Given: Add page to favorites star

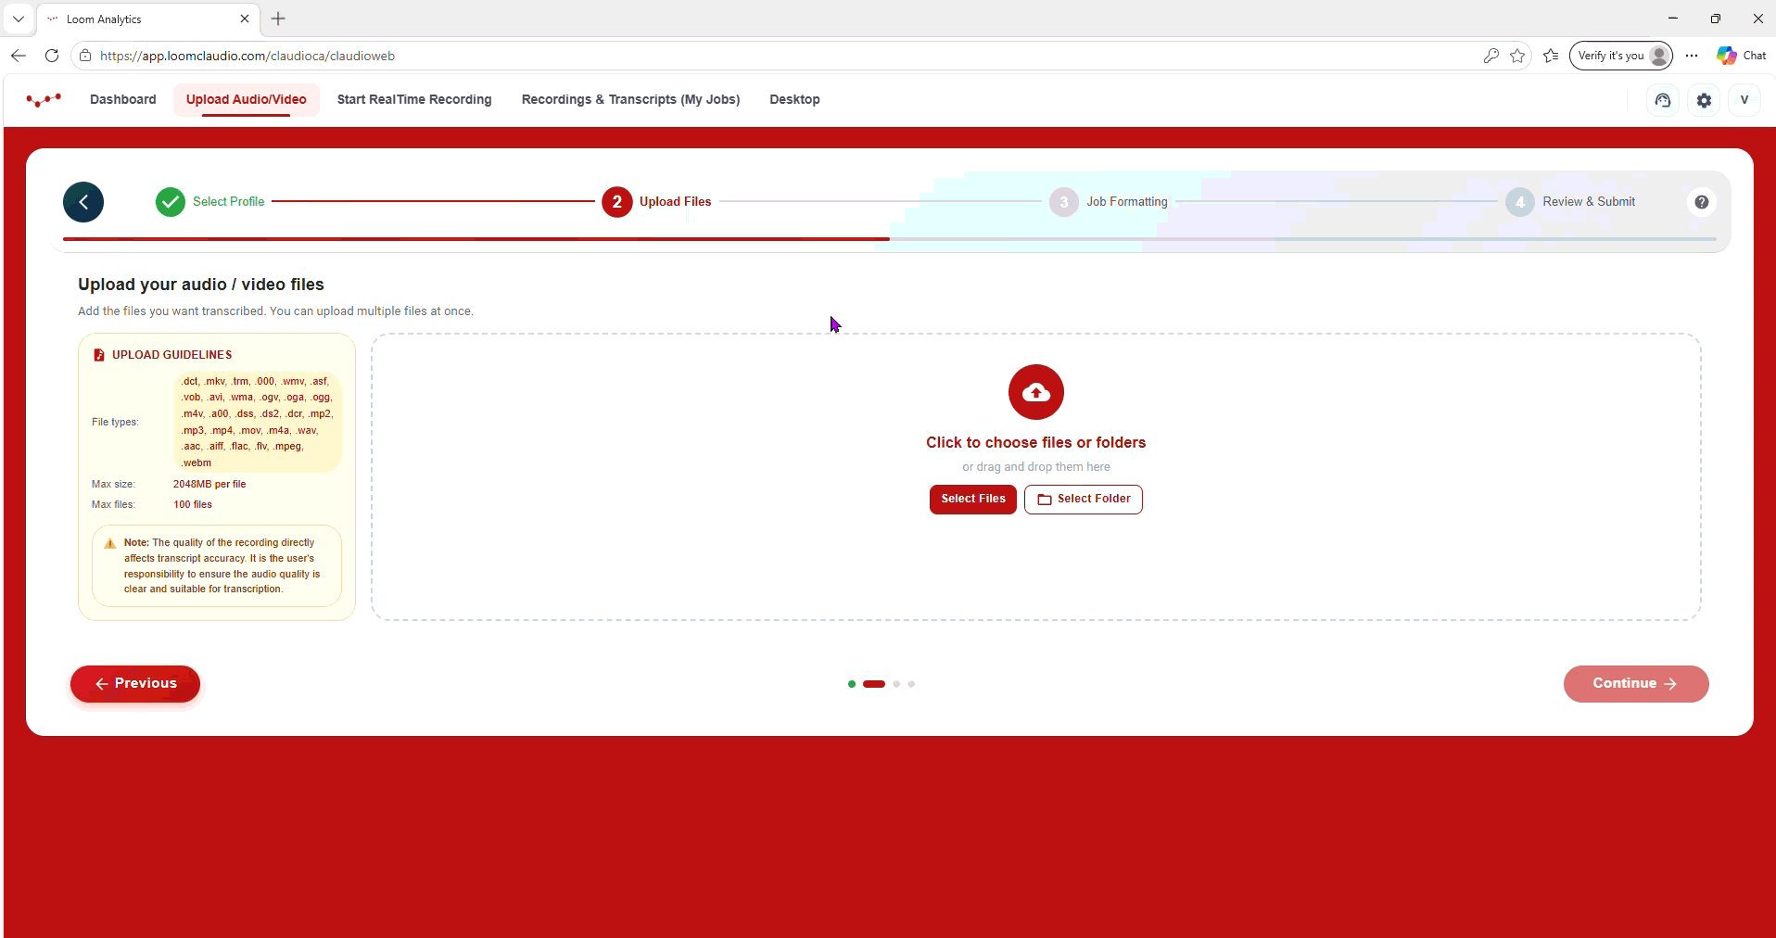Looking at the screenshot, I should tap(1517, 56).
